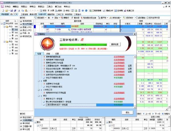Toggle the 锁定 checkbox in highlighted row
The width and height of the screenshot is (171, 131).
(115, 26)
